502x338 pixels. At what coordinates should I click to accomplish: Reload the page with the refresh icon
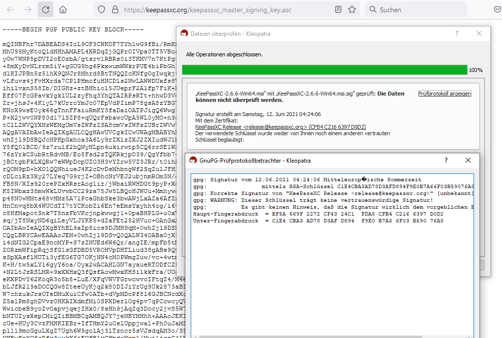tap(46, 10)
